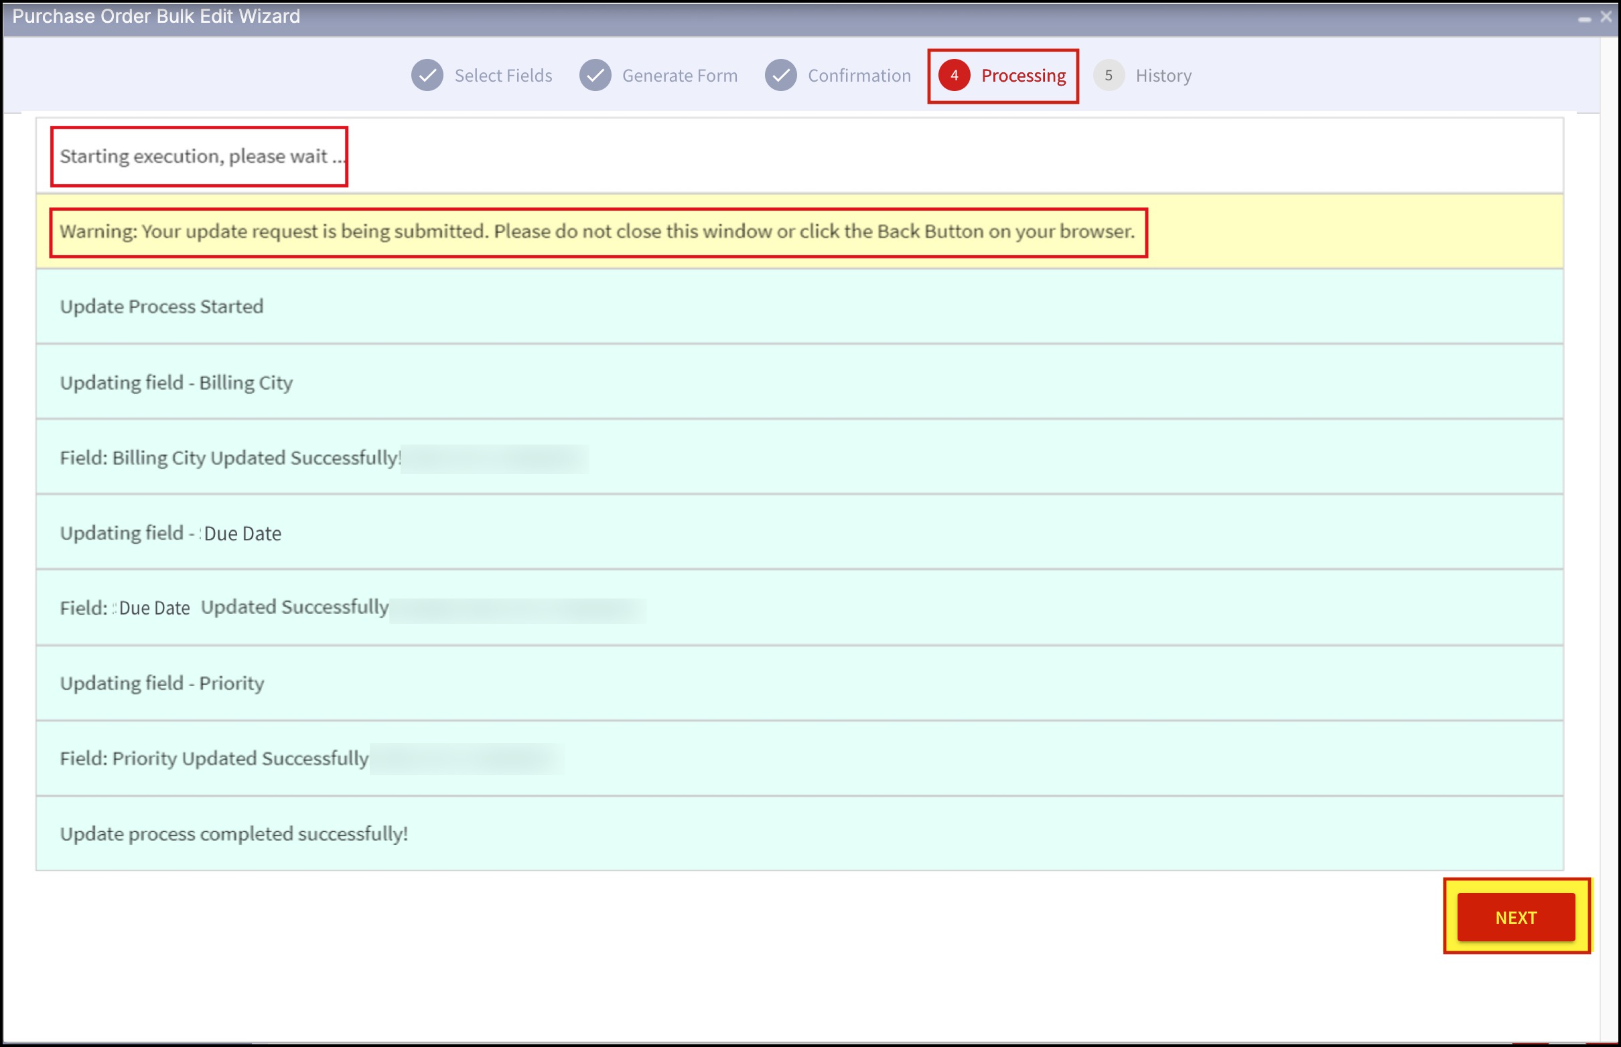Click the red step 4 circle
1621x1047 pixels.
pos(954,76)
